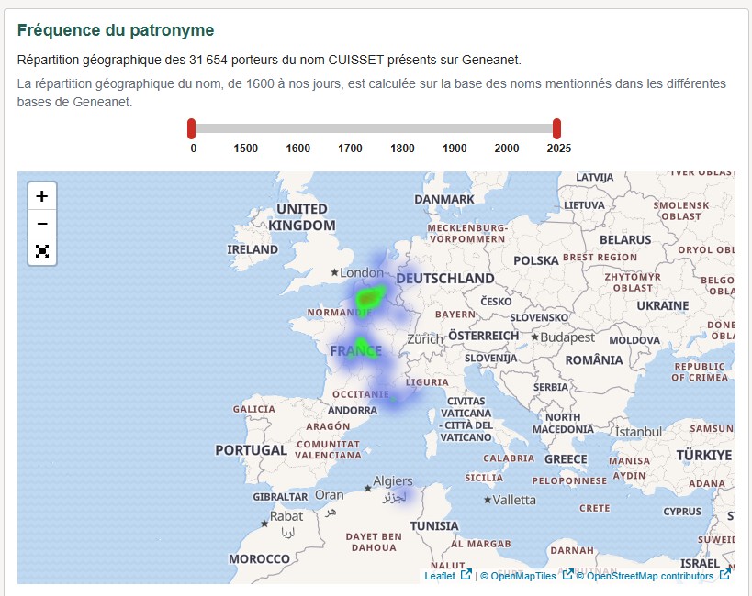752x596 pixels.
Task: Zoom out on the map
Action: pos(42,223)
